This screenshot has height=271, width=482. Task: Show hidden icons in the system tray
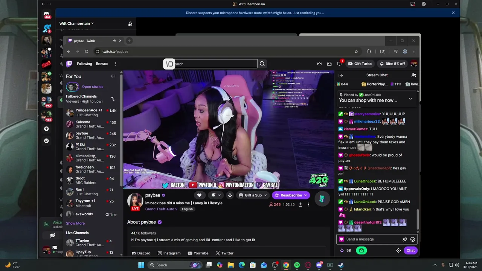point(435,265)
